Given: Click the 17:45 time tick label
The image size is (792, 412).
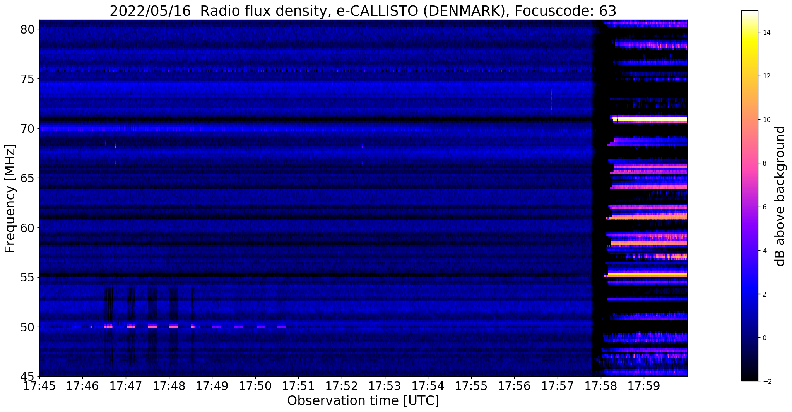Looking at the screenshot, I should [x=39, y=386].
